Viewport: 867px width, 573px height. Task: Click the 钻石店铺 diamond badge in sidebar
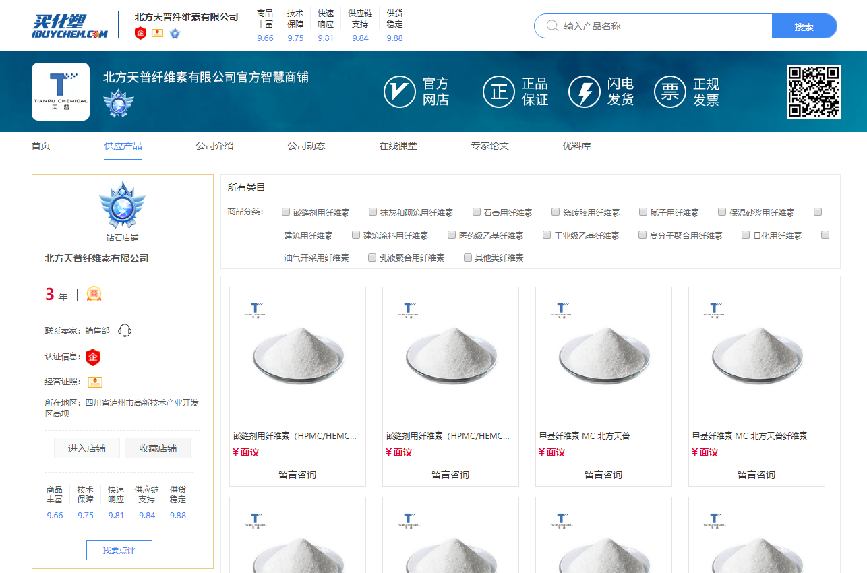pyautogui.click(x=122, y=205)
